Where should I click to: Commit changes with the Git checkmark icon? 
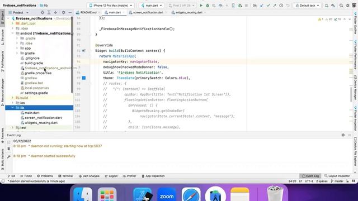click(x=268, y=6)
